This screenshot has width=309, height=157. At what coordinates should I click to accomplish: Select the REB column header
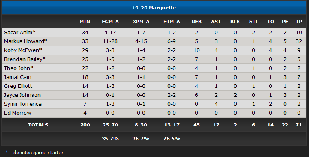click(x=197, y=22)
